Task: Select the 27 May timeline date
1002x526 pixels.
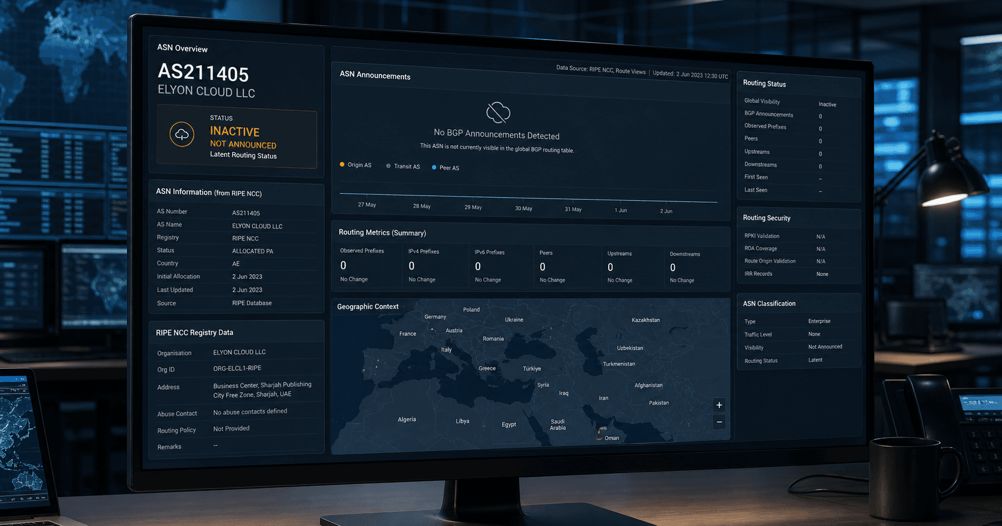Action: click(x=367, y=205)
